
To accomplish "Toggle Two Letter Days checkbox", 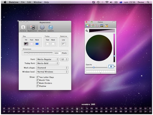I will [x=37, y=77].
